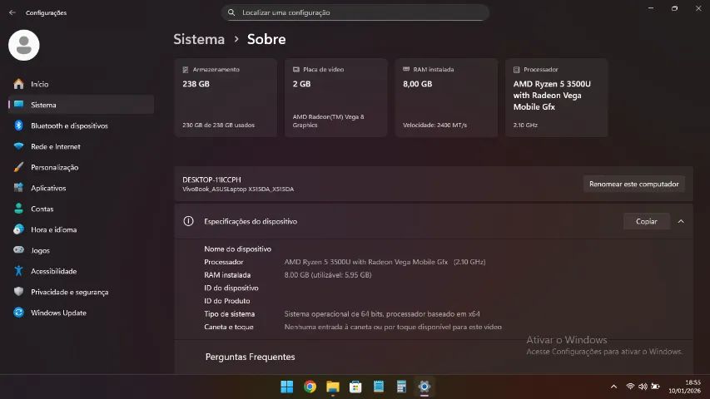Image resolution: width=710 pixels, height=399 pixels.
Task: Open Microsoft Store from taskbar
Action: [x=355, y=387]
